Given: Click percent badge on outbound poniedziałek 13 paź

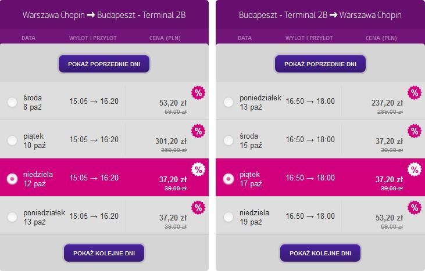Looking at the screenshot, I should click(198, 208).
